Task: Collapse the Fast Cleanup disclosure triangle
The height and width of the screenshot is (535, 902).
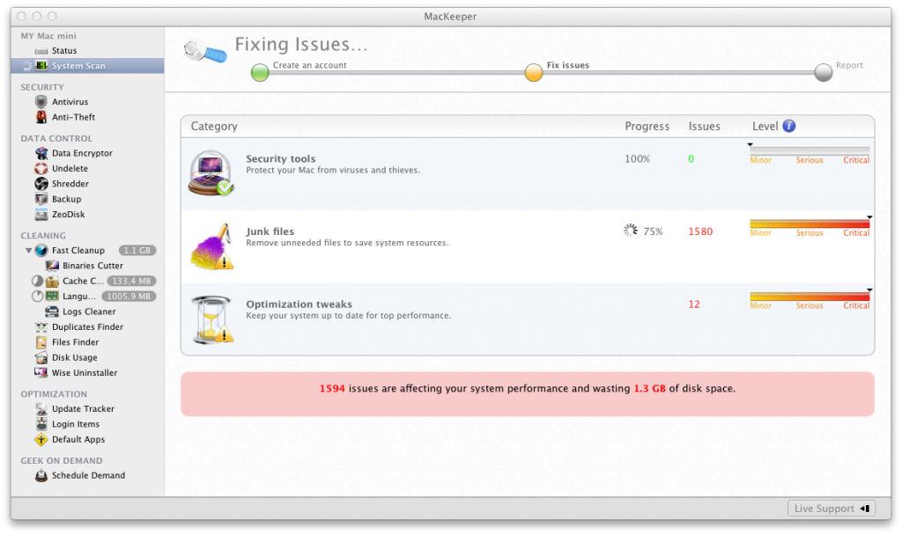Action: (x=28, y=251)
